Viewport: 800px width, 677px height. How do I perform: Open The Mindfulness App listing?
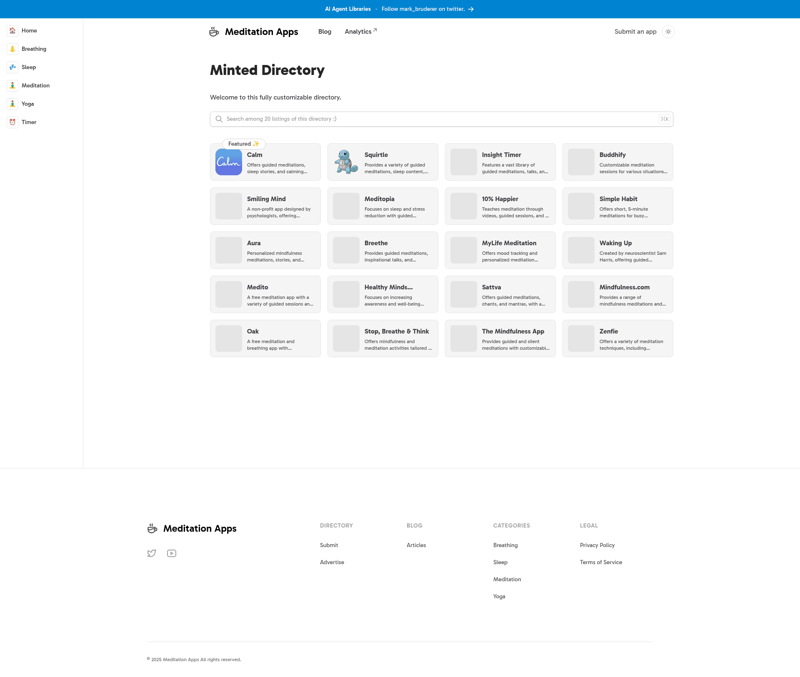pos(500,338)
